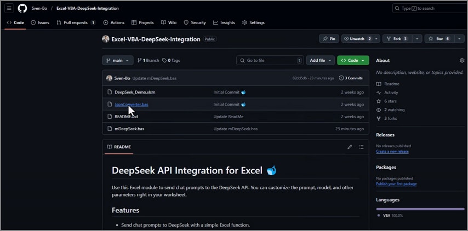Go to the Projects tab
The width and height of the screenshot is (468, 231).
[142, 22]
